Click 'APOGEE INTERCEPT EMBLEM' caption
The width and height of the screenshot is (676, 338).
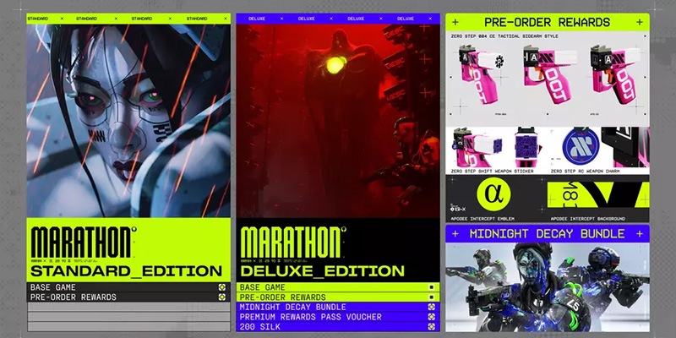pos(483,219)
